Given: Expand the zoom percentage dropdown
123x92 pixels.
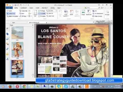Looking at the screenshot, I should (x=56, y=11).
